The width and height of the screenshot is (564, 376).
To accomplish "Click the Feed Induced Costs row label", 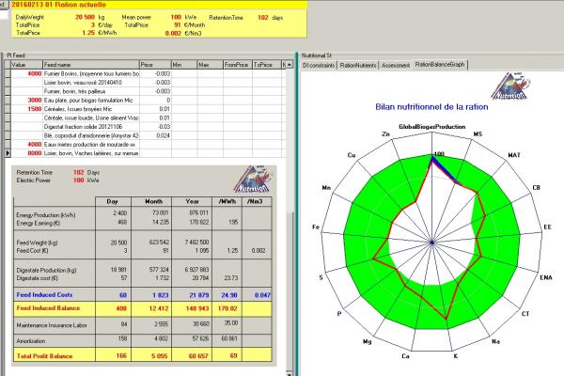I will (x=44, y=294).
